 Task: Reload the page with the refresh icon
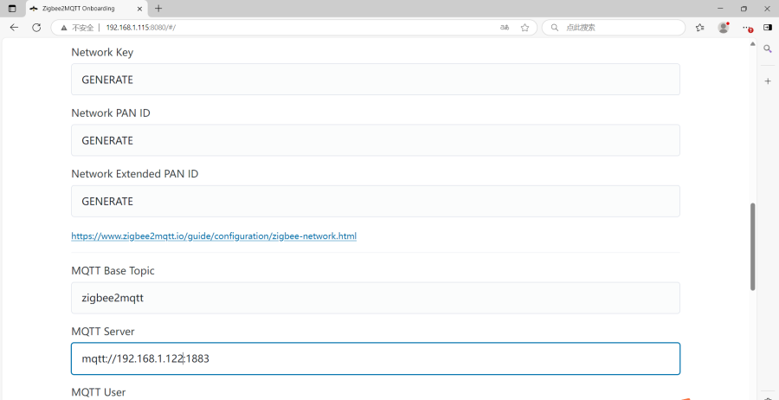pyautogui.click(x=36, y=28)
